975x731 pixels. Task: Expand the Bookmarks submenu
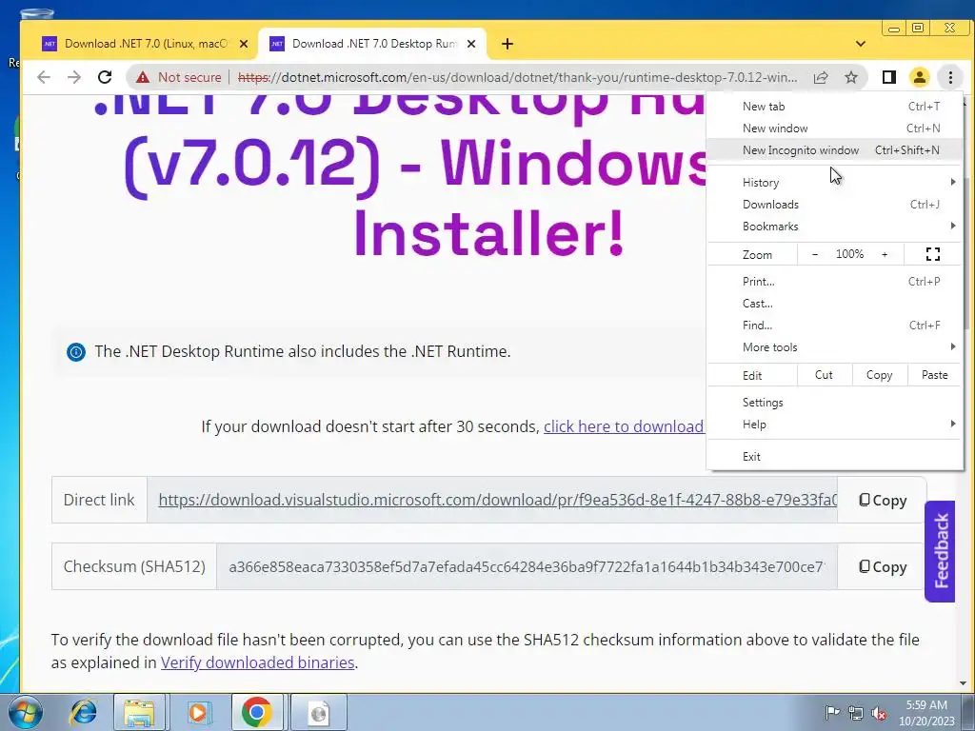[834, 227]
